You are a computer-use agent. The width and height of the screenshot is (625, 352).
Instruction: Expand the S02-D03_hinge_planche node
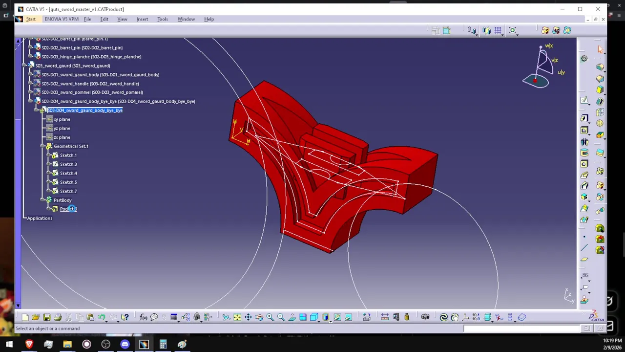point(30,57)
